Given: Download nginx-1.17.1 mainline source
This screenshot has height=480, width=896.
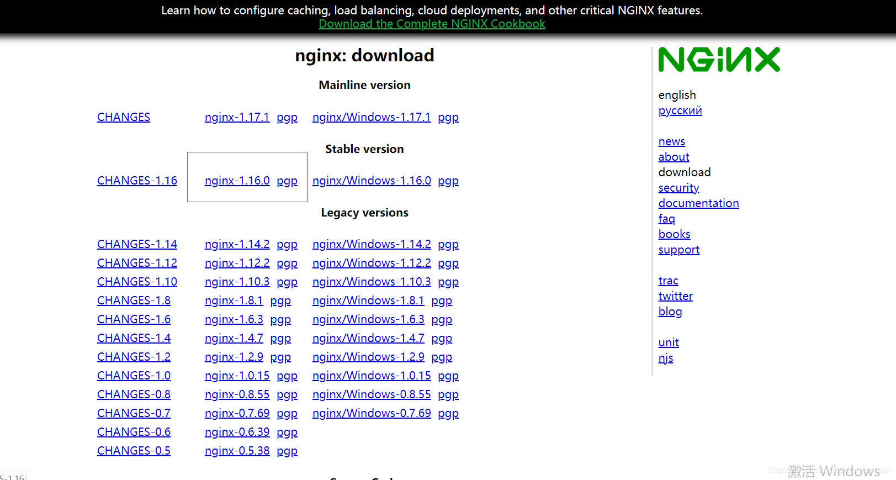Looking at the screenshot, I should (237, 117).
